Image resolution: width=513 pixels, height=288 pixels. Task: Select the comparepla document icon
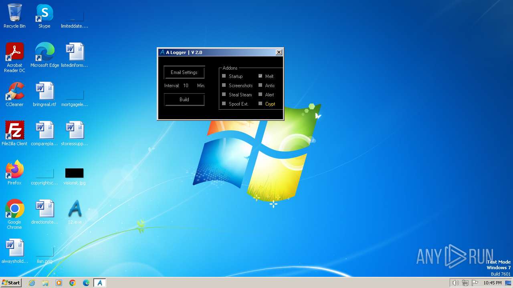click(x=44, y=134)
